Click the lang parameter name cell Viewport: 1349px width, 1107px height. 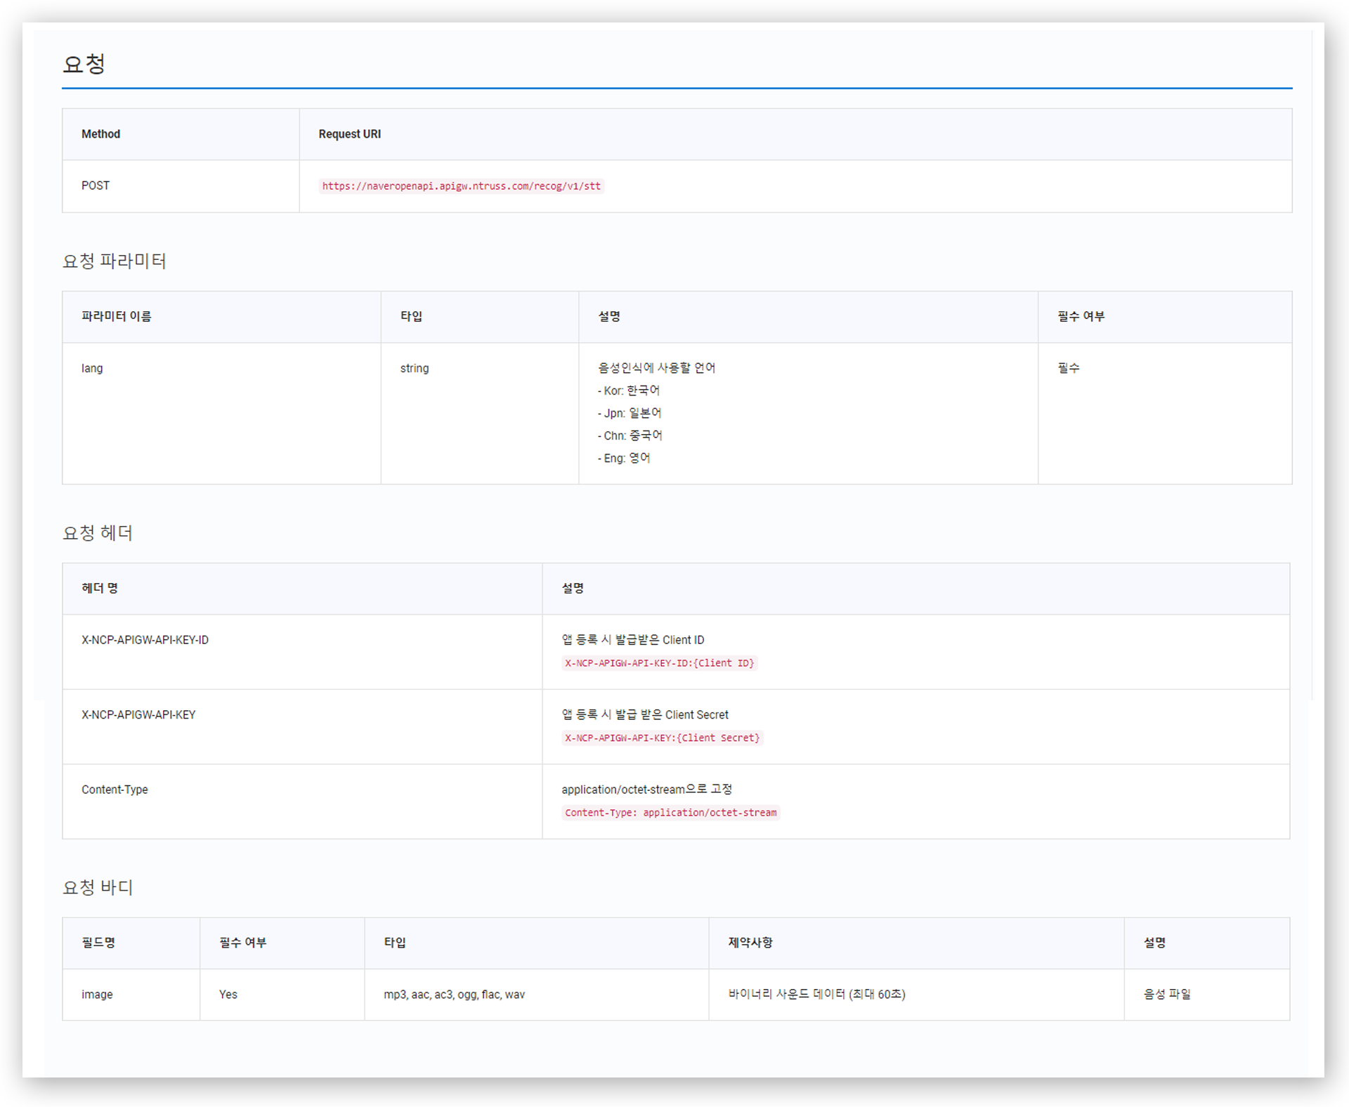[92, 368]
